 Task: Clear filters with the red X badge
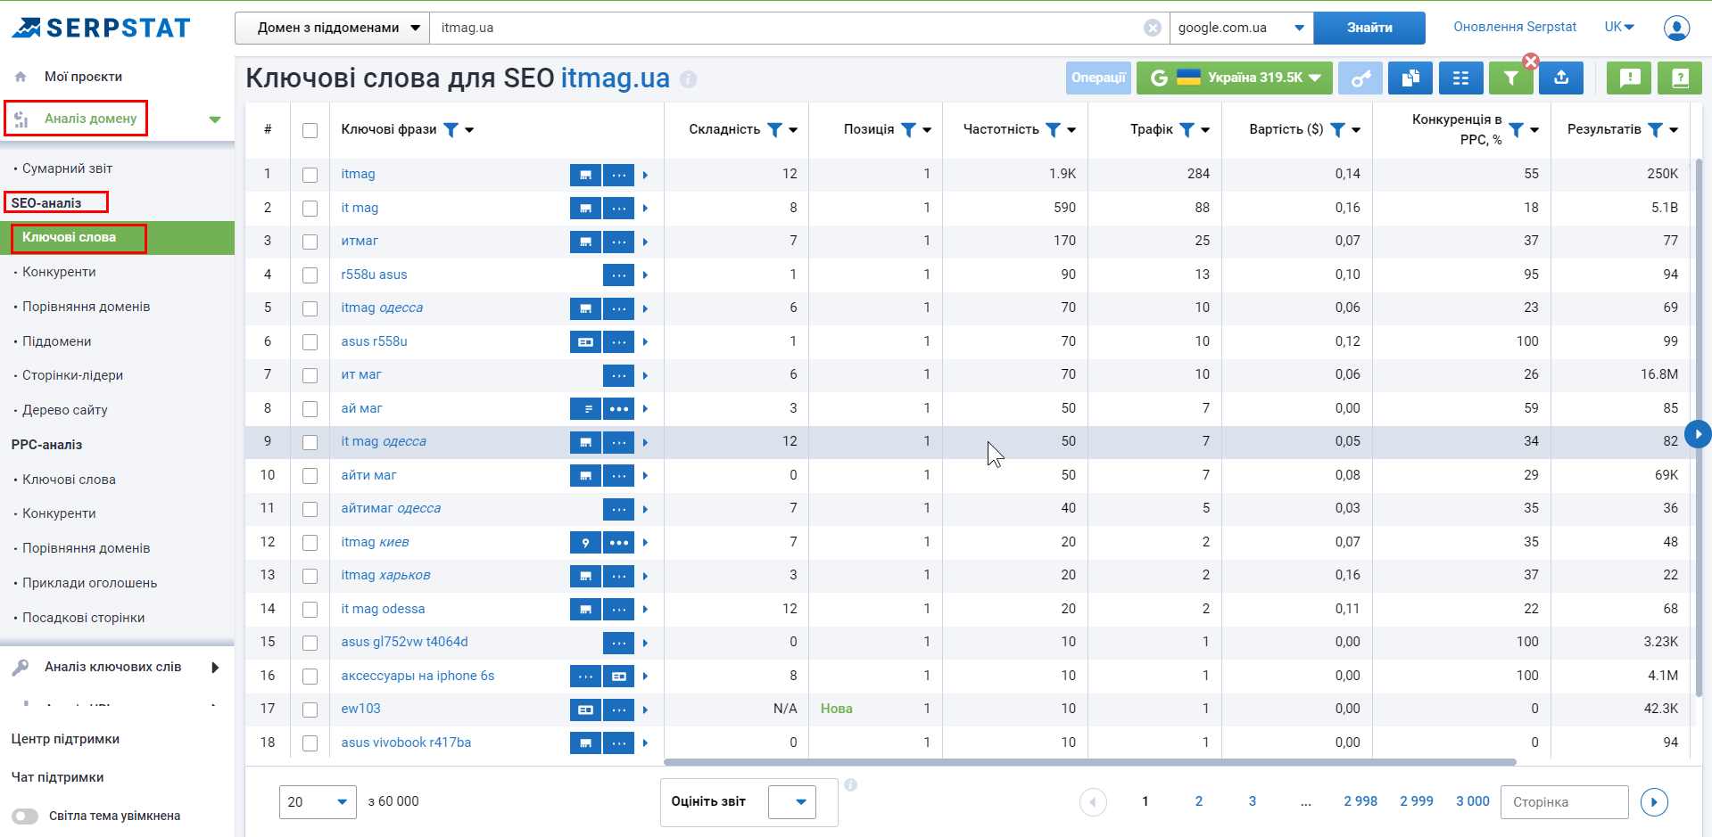click(x=1531, y=62)
